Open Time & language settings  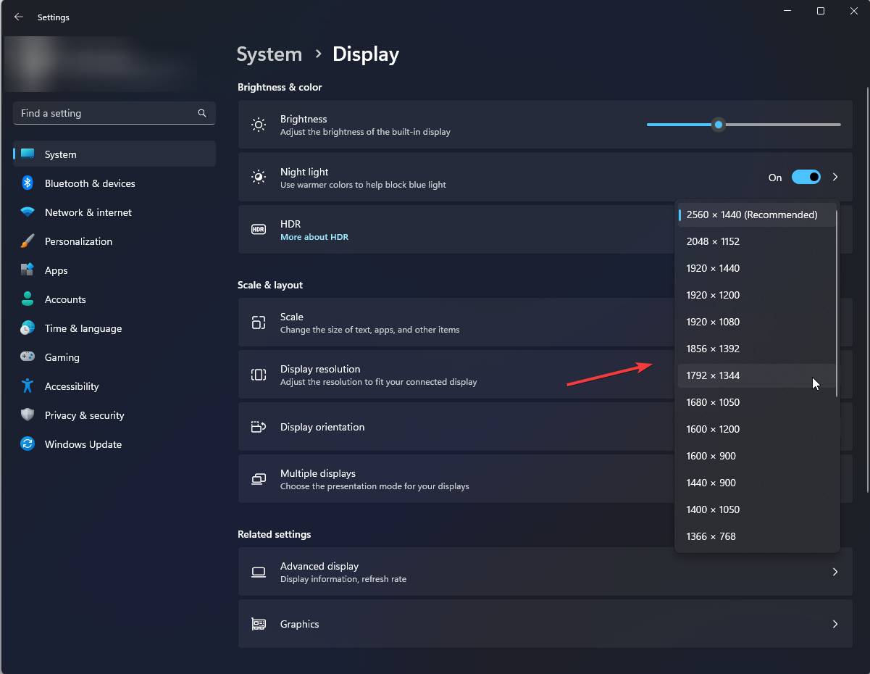114,328
